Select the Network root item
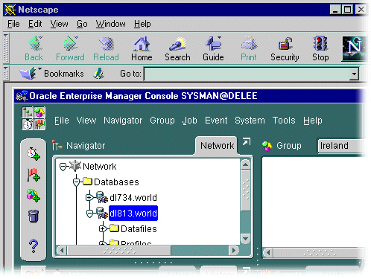 pyautogui.click(x=99, y=167)
